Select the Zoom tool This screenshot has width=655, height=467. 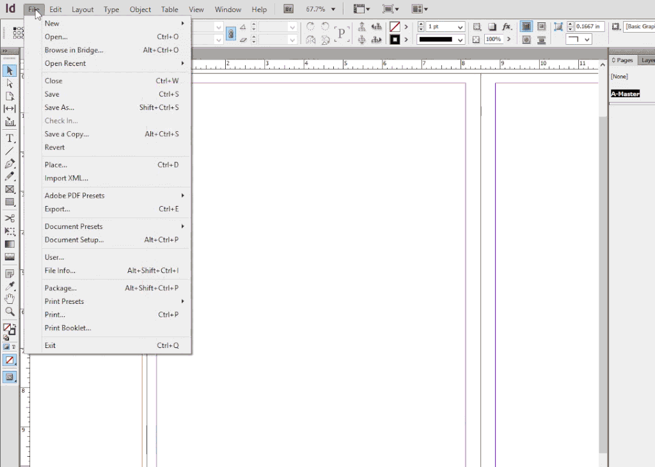click(x=9, y=312)
